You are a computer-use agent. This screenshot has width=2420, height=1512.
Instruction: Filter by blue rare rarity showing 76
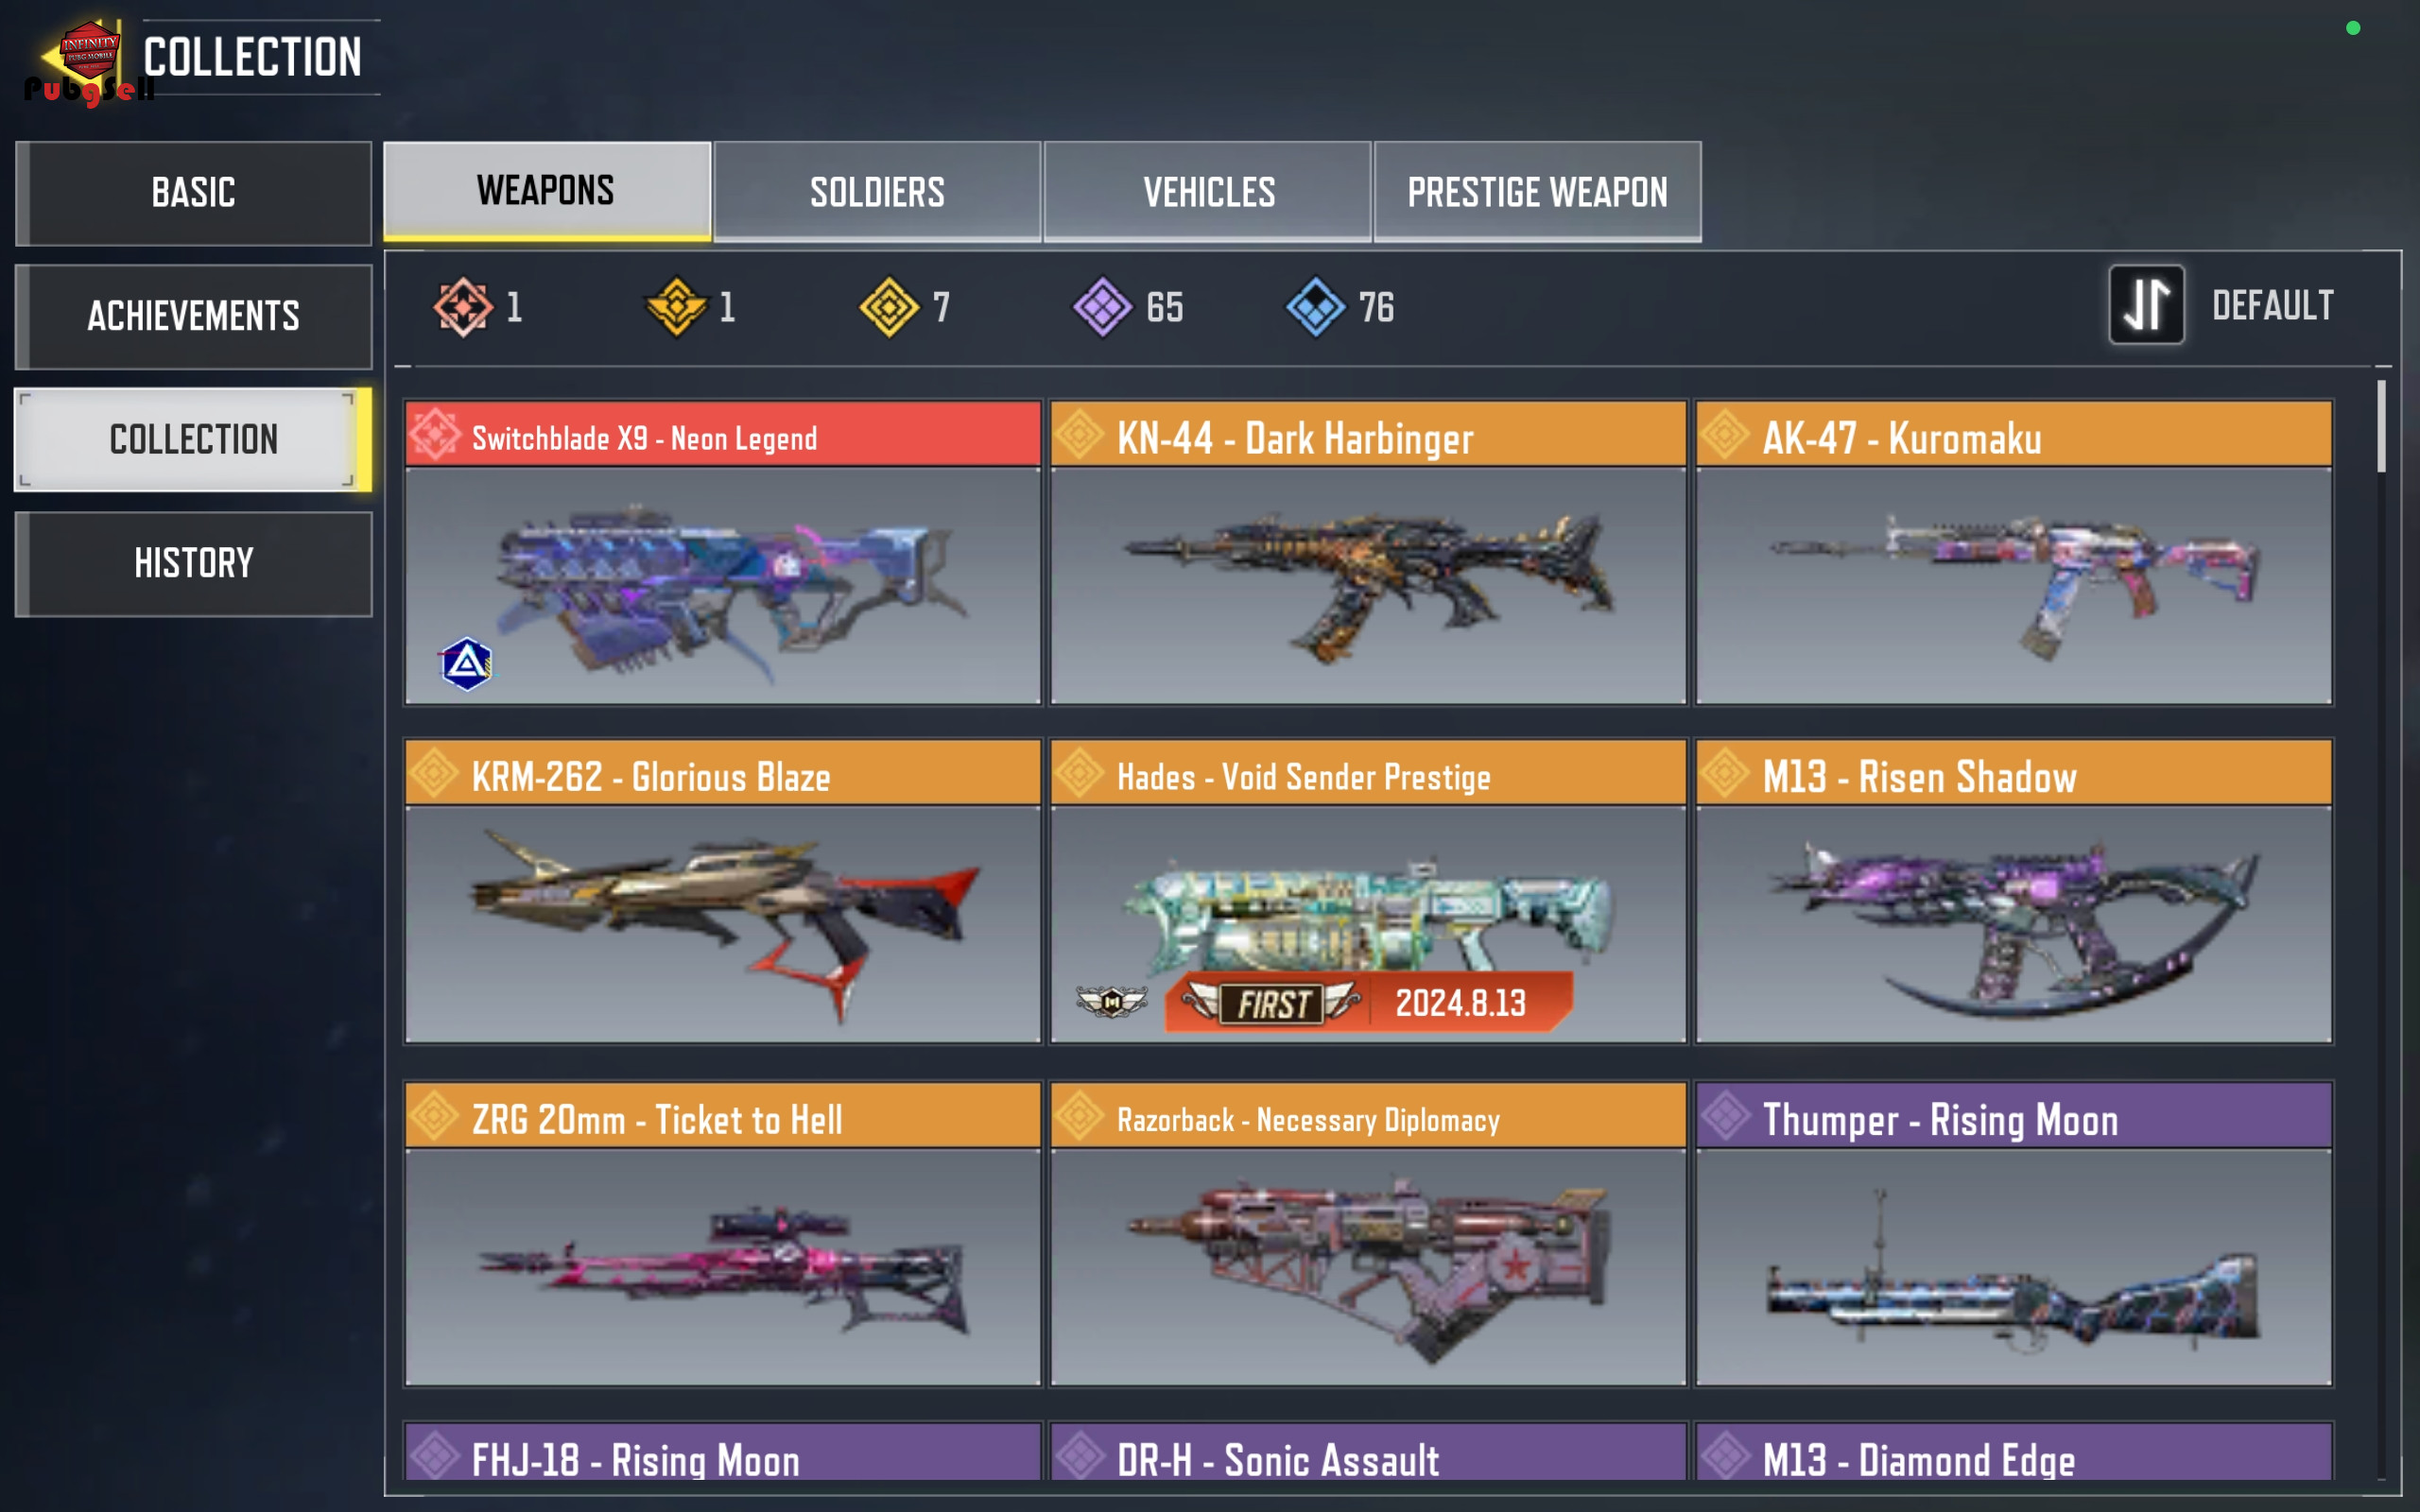click(1315, 307)
